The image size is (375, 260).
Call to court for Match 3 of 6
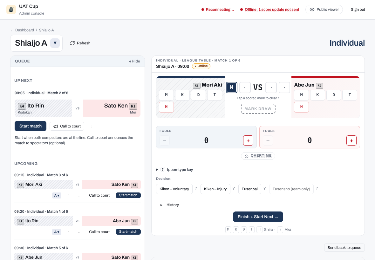99,195
